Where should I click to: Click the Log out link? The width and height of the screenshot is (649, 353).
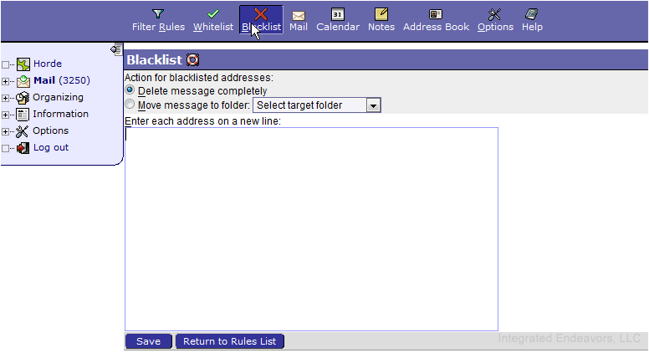coord(51,147)
